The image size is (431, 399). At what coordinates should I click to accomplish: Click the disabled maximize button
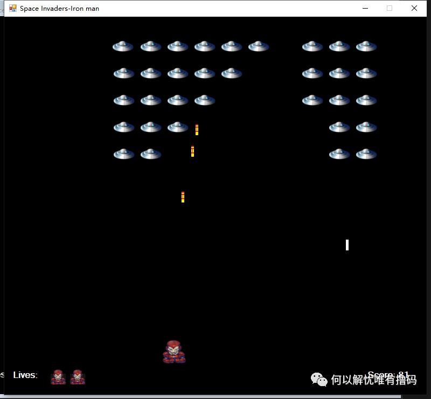pos(390,8)
